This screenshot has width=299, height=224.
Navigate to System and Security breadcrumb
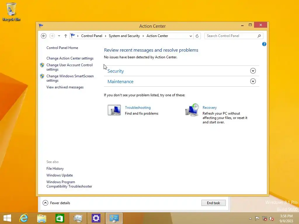(x=124, y=36)
